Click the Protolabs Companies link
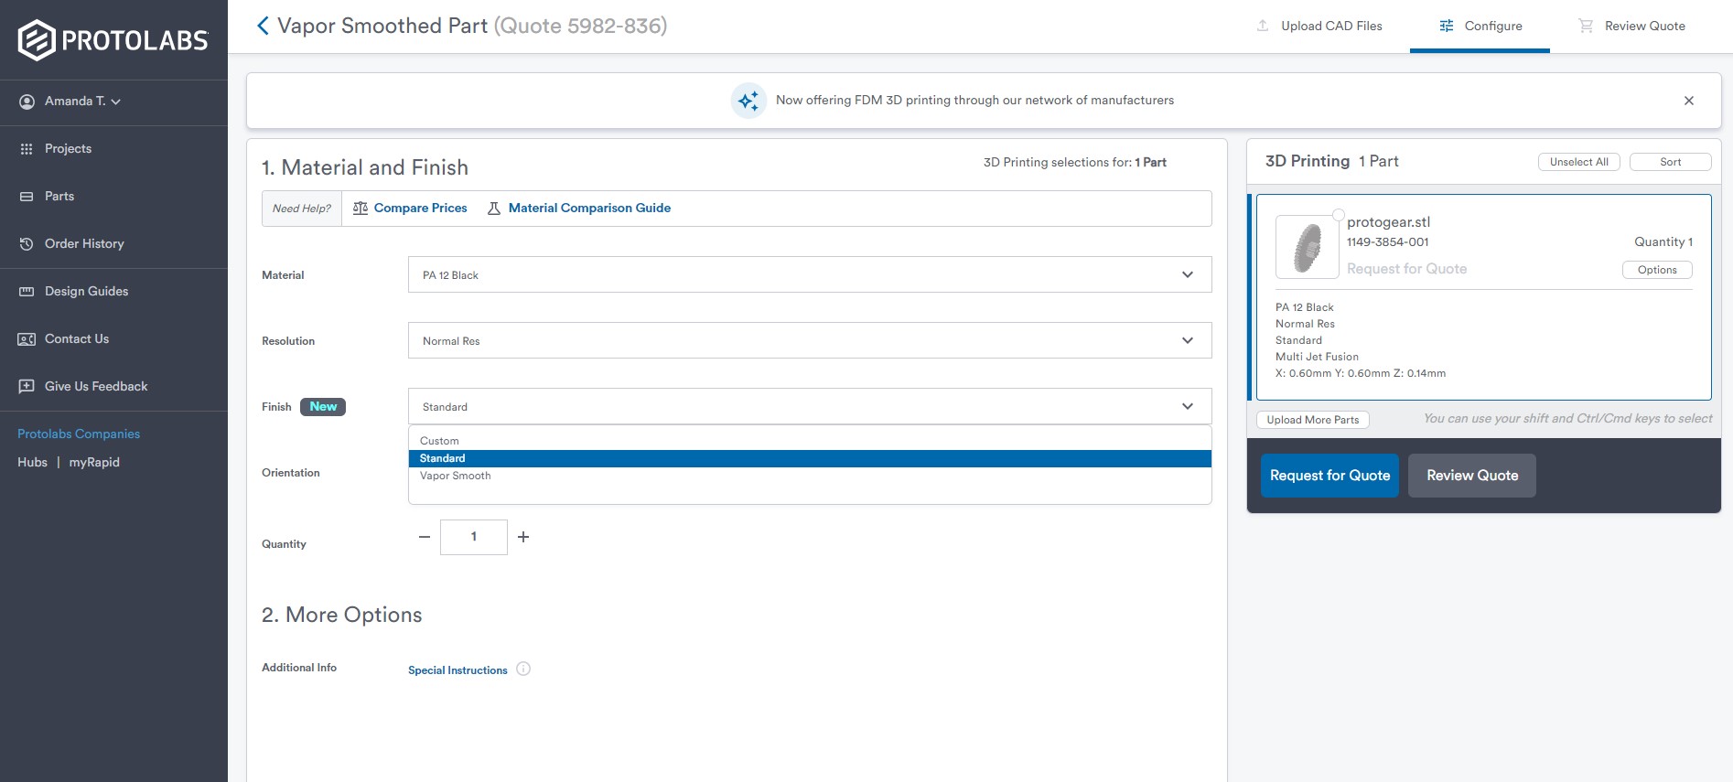 pyautogui.click(x=79, y=434)
